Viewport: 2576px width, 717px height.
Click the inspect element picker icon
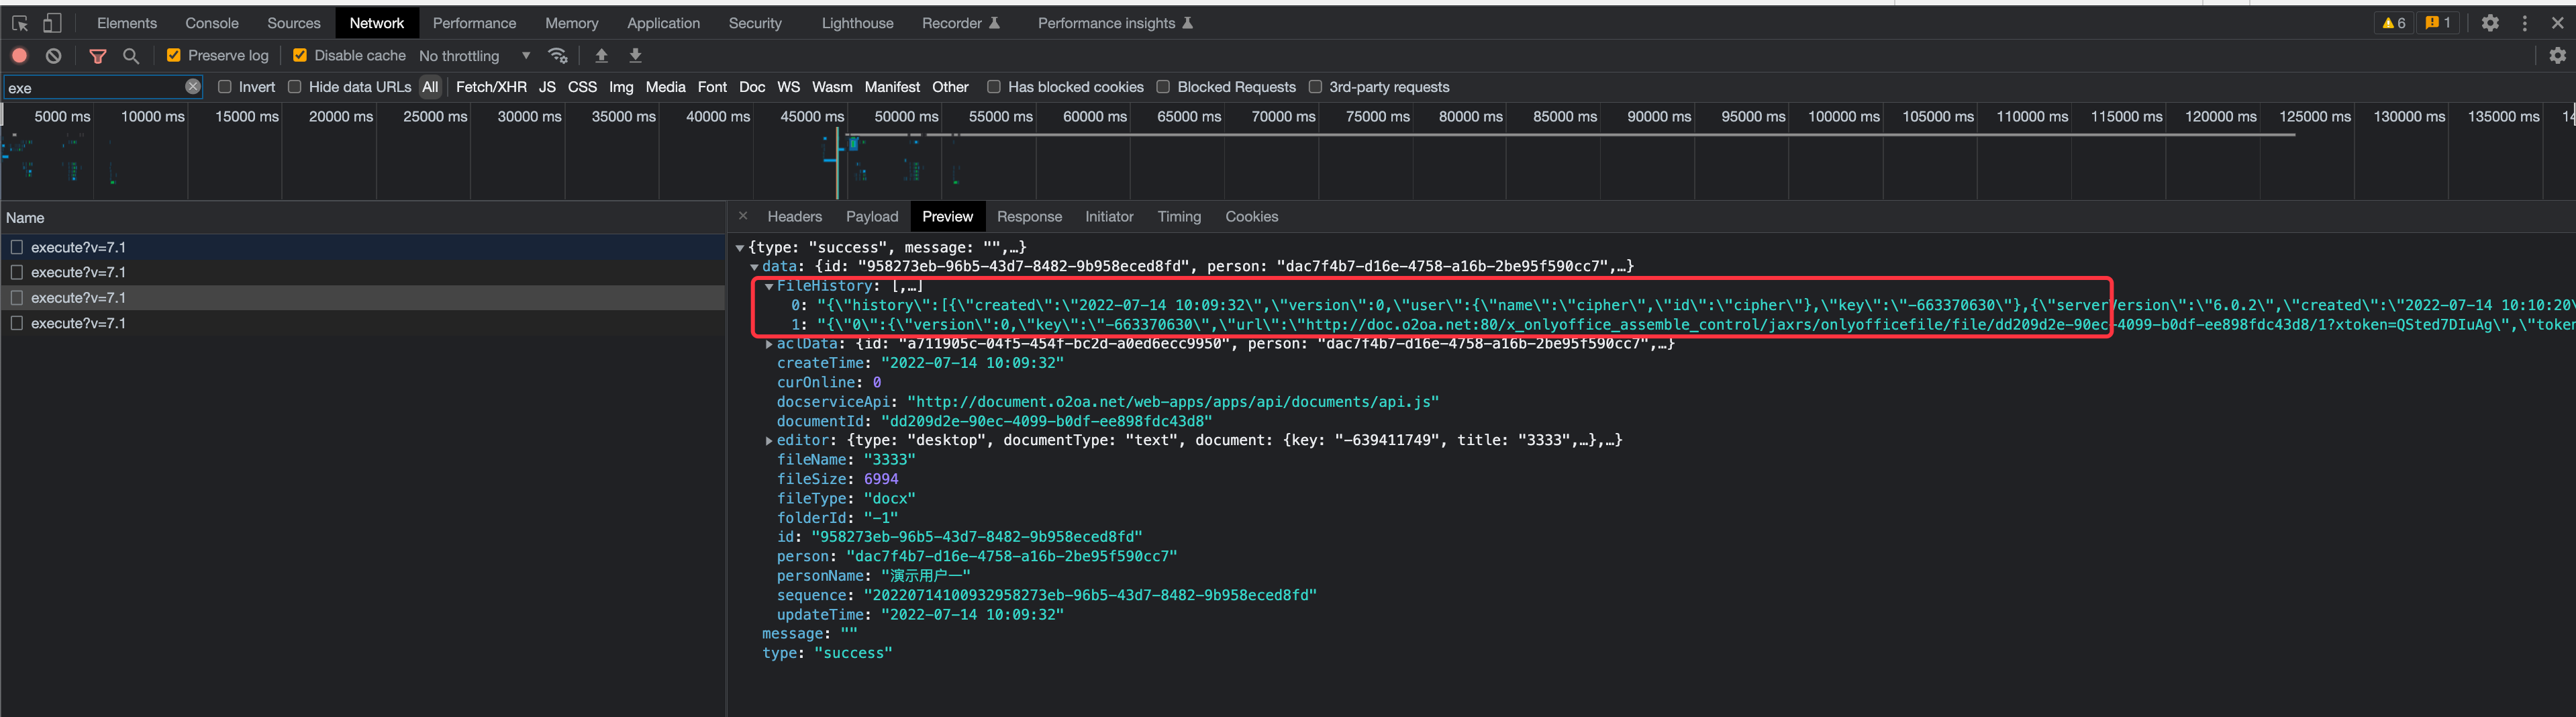point(20,23)
